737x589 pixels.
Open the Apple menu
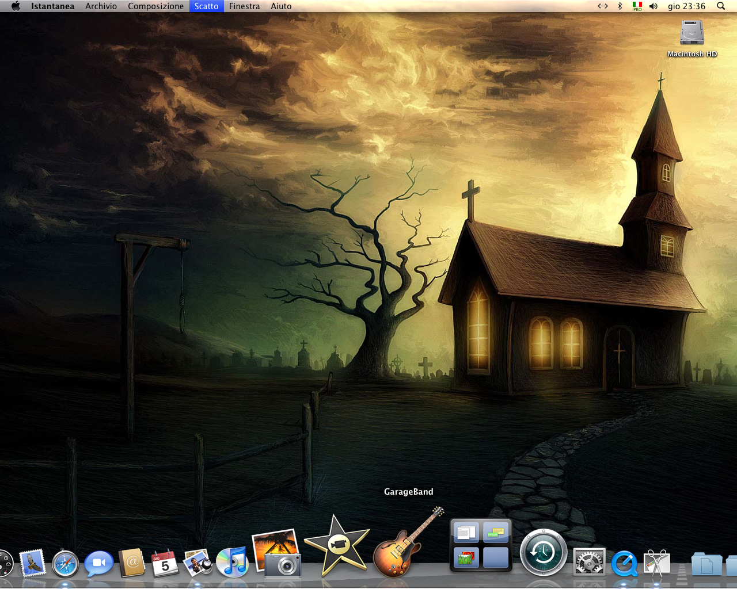16,6
